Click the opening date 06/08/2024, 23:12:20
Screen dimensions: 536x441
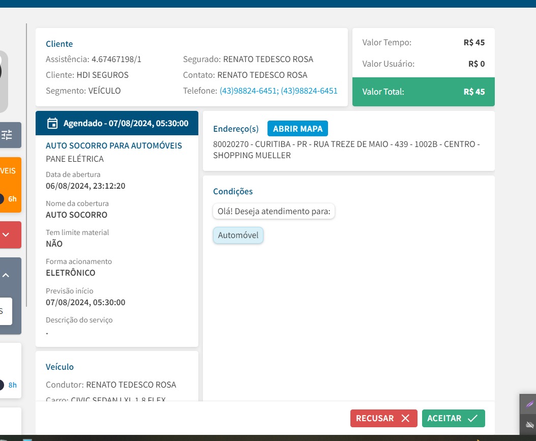coord(85,186)
